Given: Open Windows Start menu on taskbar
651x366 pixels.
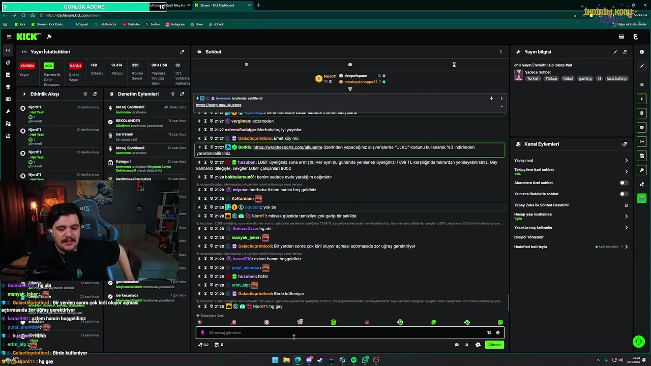Looking at the screenshot, I should [275, 360].
